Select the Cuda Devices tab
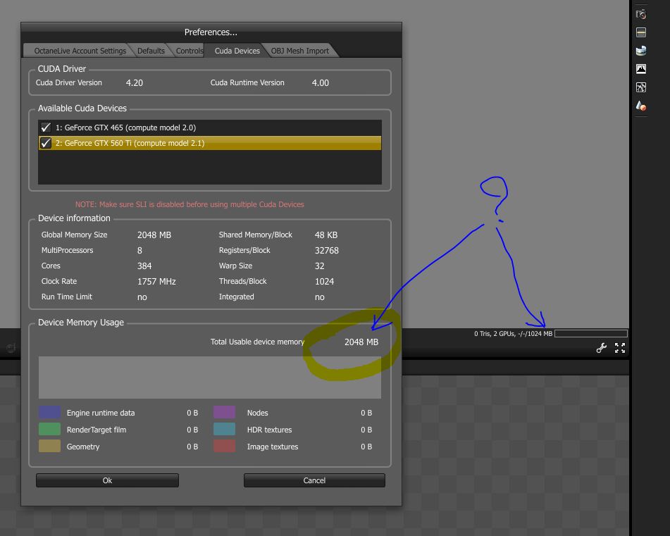This screenshot has width=670, height=536. 237,51
